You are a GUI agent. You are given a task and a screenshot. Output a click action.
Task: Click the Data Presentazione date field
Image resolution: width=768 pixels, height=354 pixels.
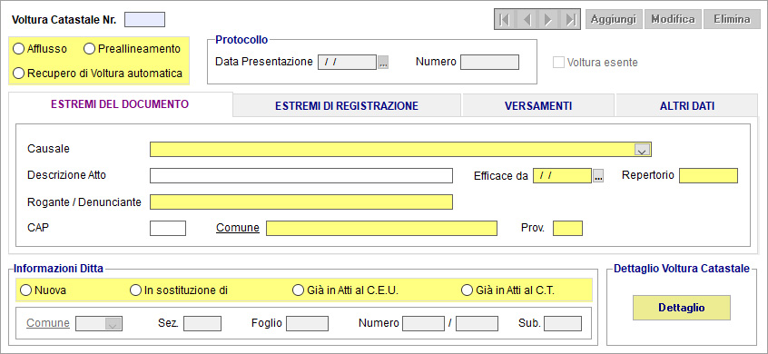click(348, 63)
